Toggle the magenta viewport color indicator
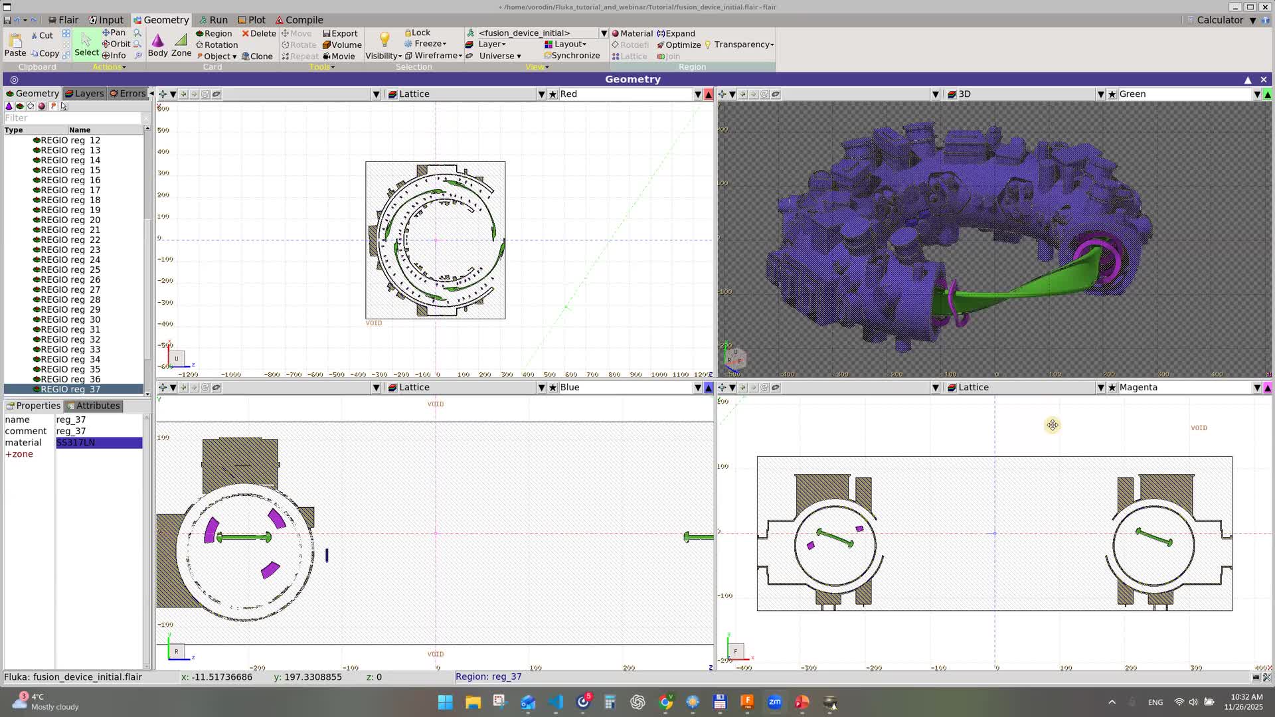This screenshot has height=717, width=1275. pyautogui.click(x=1268, y=388)
